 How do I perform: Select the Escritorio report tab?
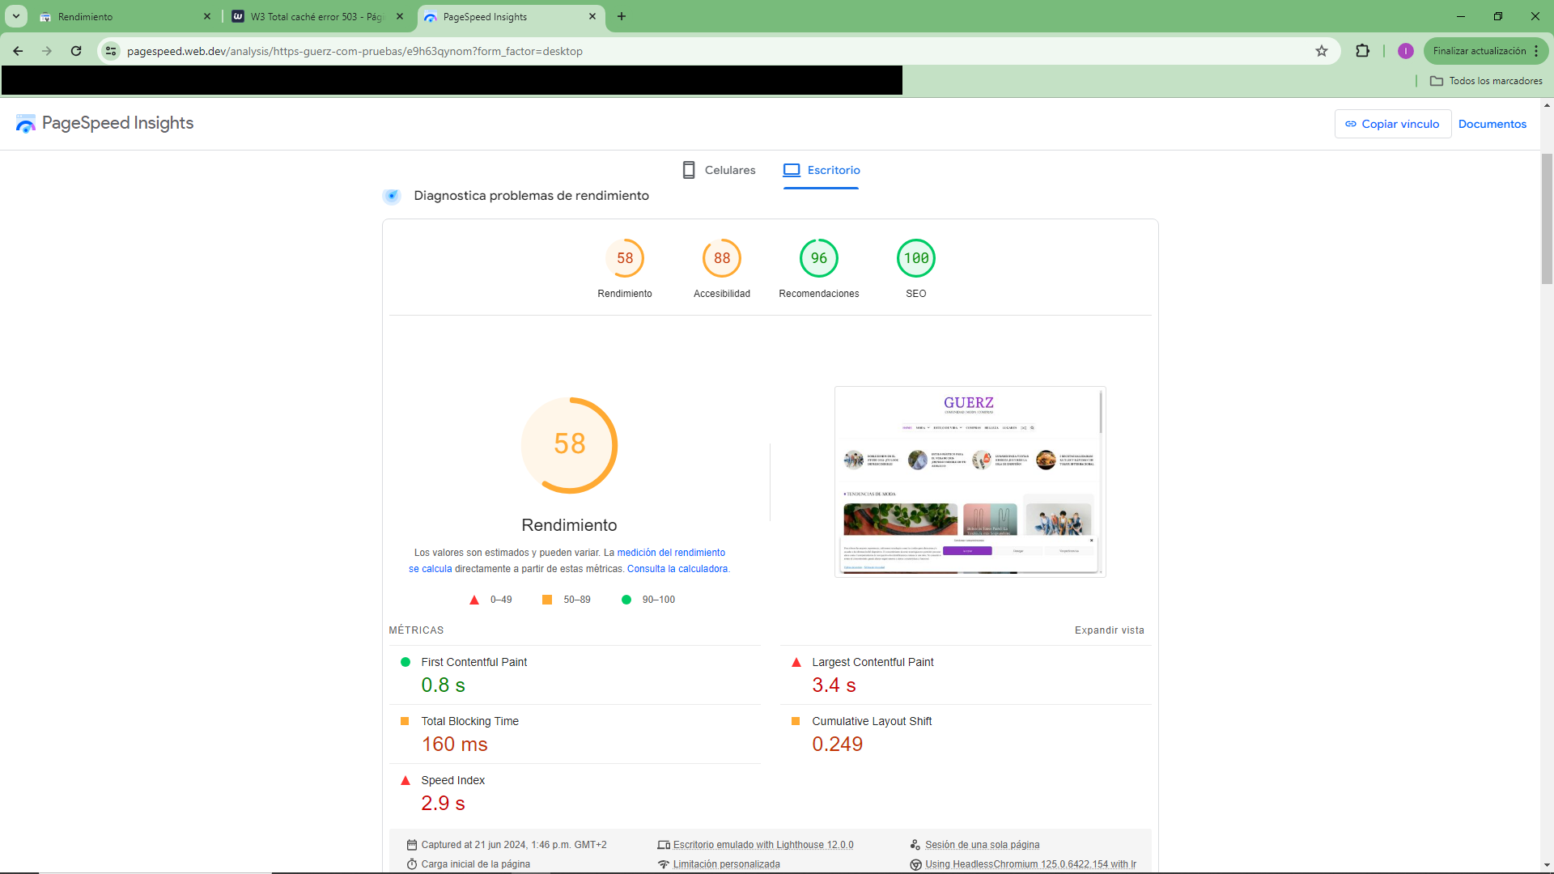pyautogui.click(x=821, y=170)
